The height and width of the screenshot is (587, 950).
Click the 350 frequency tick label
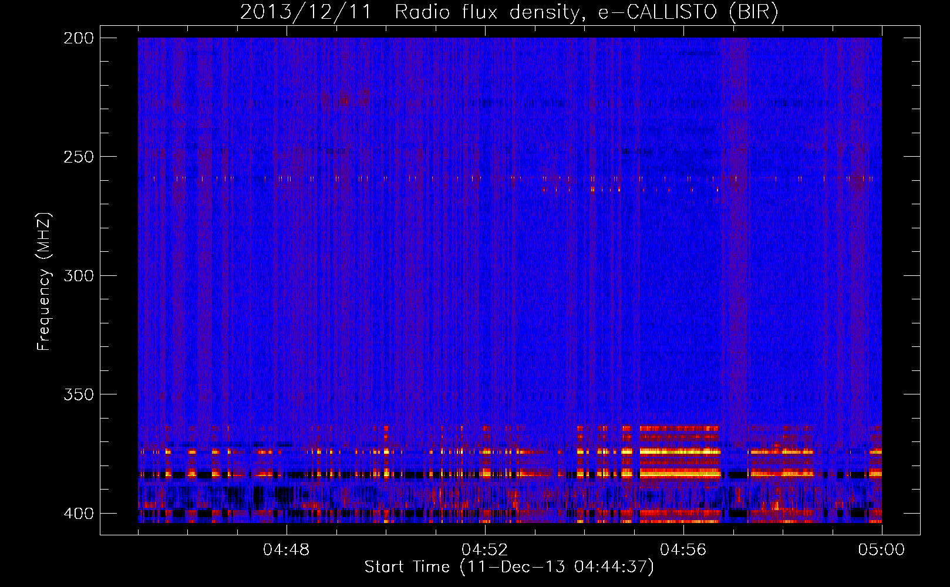(78, 394)
